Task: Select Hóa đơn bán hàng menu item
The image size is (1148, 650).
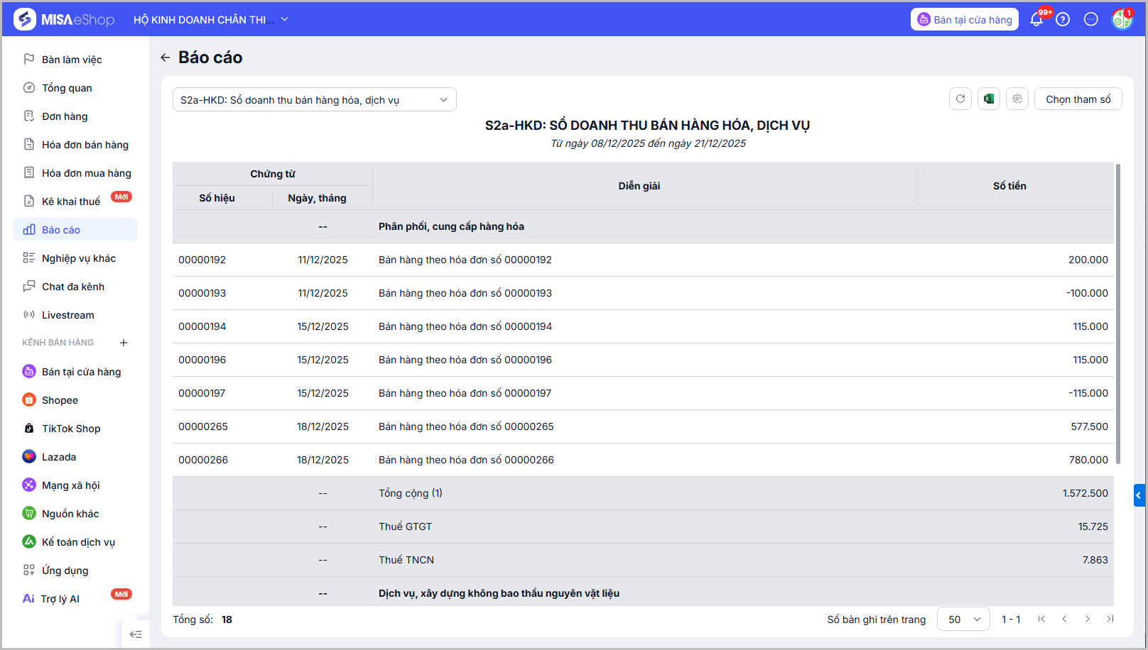Action: (x=85, y=145)
